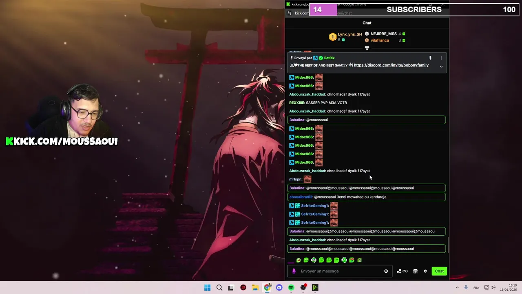Screen dimensions: 522x294
Task: Open Windows taskbar search
Action: (x=219, y=287)
